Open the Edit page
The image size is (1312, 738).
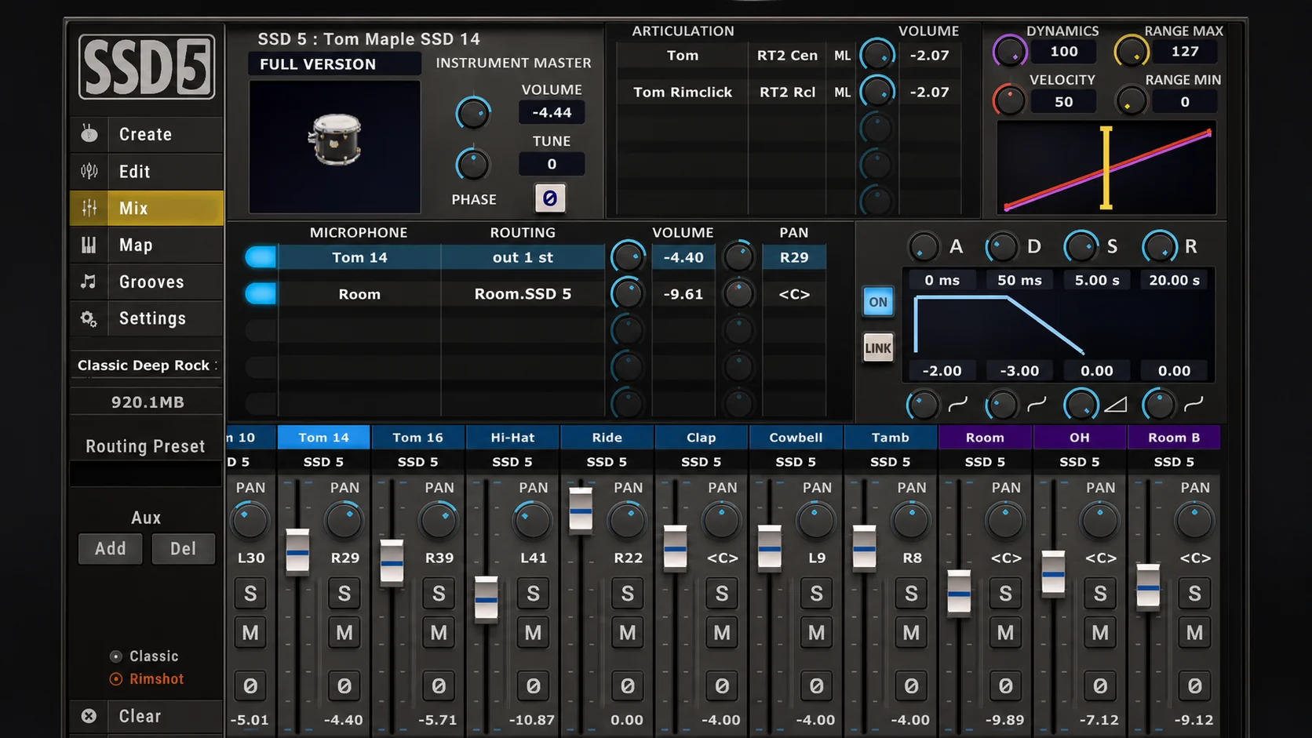(x=146, y=171)
